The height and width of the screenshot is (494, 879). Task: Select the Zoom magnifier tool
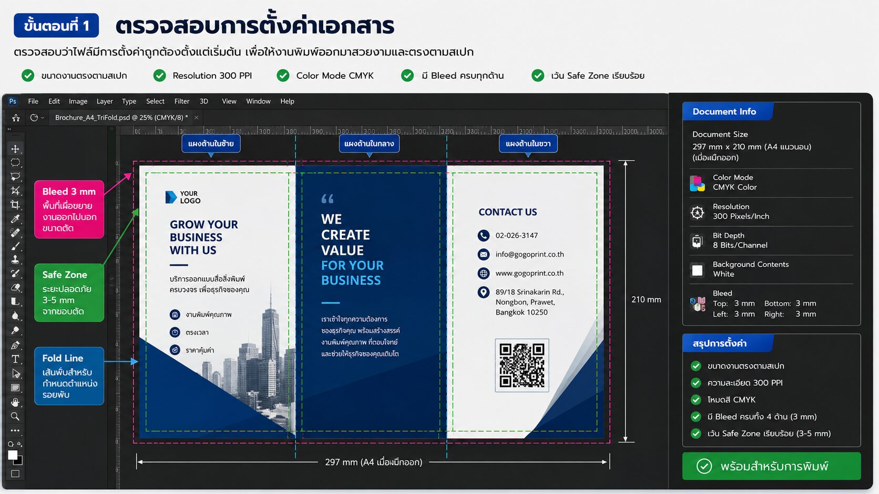pos(15,416)
